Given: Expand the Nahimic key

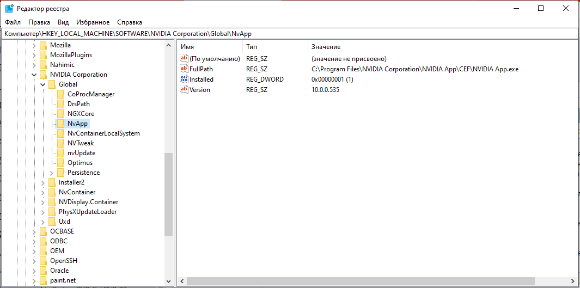Looking at the screenshot, I should 34,65.
